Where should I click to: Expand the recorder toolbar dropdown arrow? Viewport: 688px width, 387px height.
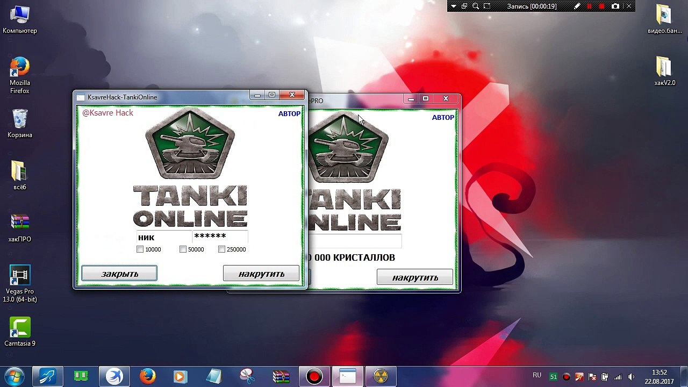click(453, 6)
